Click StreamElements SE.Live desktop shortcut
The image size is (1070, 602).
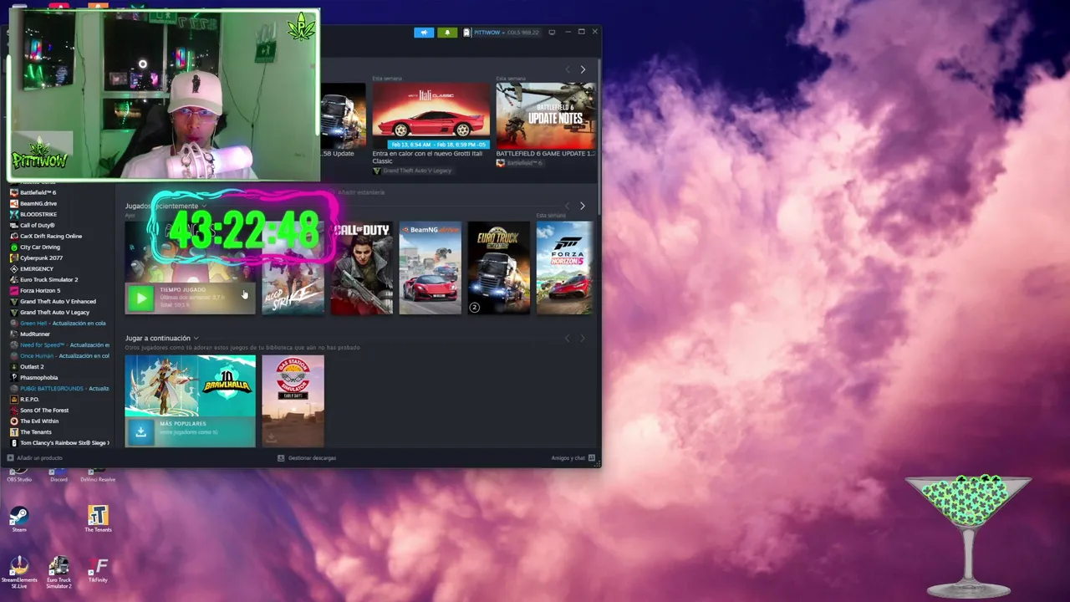19,573
